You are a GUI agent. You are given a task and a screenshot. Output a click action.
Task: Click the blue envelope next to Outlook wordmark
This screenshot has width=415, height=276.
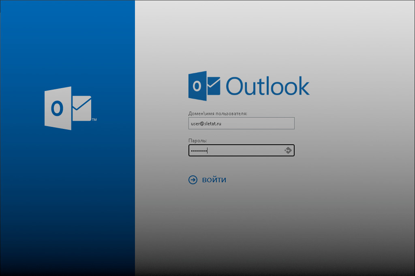coord(214,86)
